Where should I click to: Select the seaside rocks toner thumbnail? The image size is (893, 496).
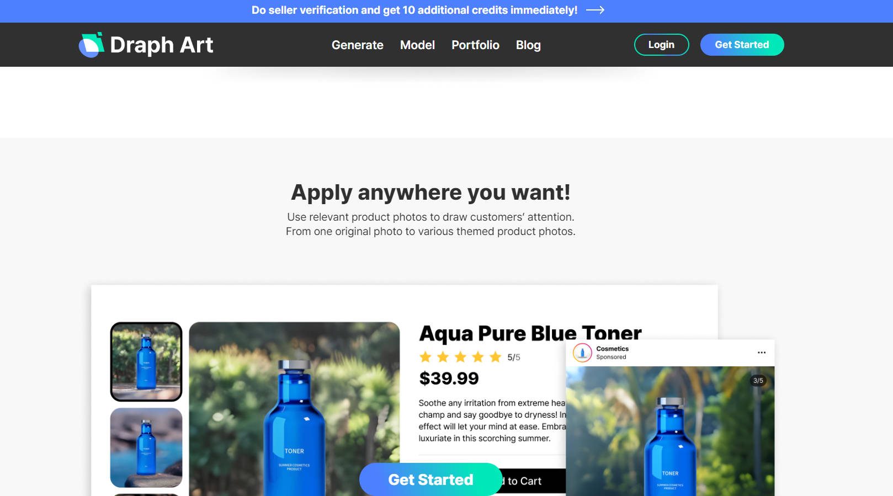[x=146, y=447]
